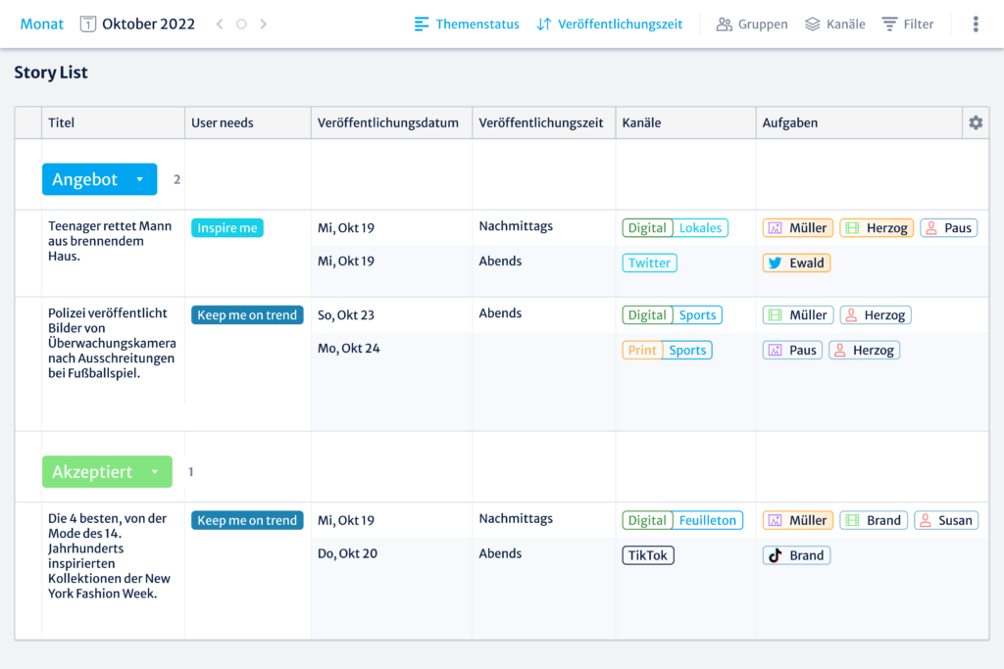The image size is (1004, 669).
Task: Open the story 'Teenager rettet Mann' title
Action: click(110, 240)
